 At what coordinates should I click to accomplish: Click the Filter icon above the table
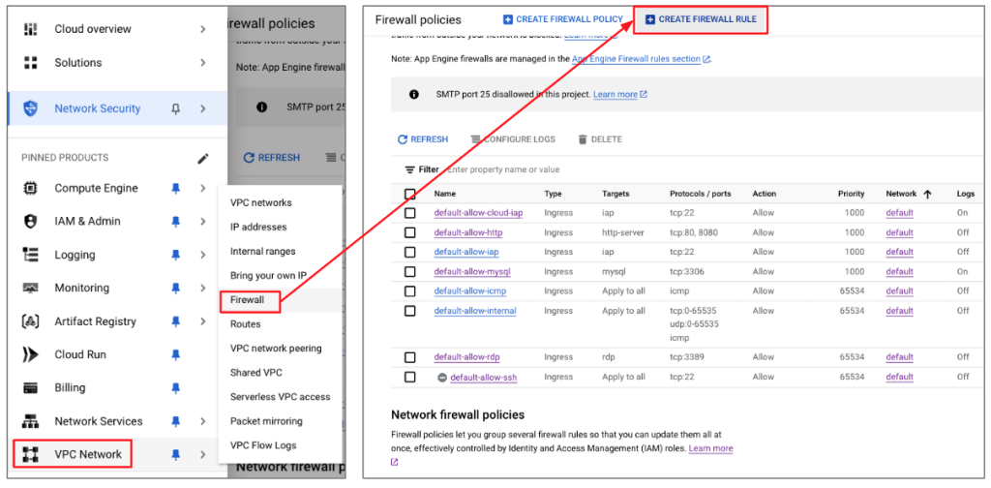pyautogui.click(x=409, y=169)
